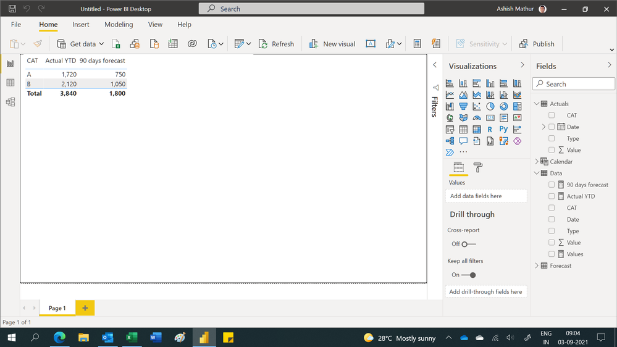
Task: Select the Page 1 tab
Action: pos(57,308)
